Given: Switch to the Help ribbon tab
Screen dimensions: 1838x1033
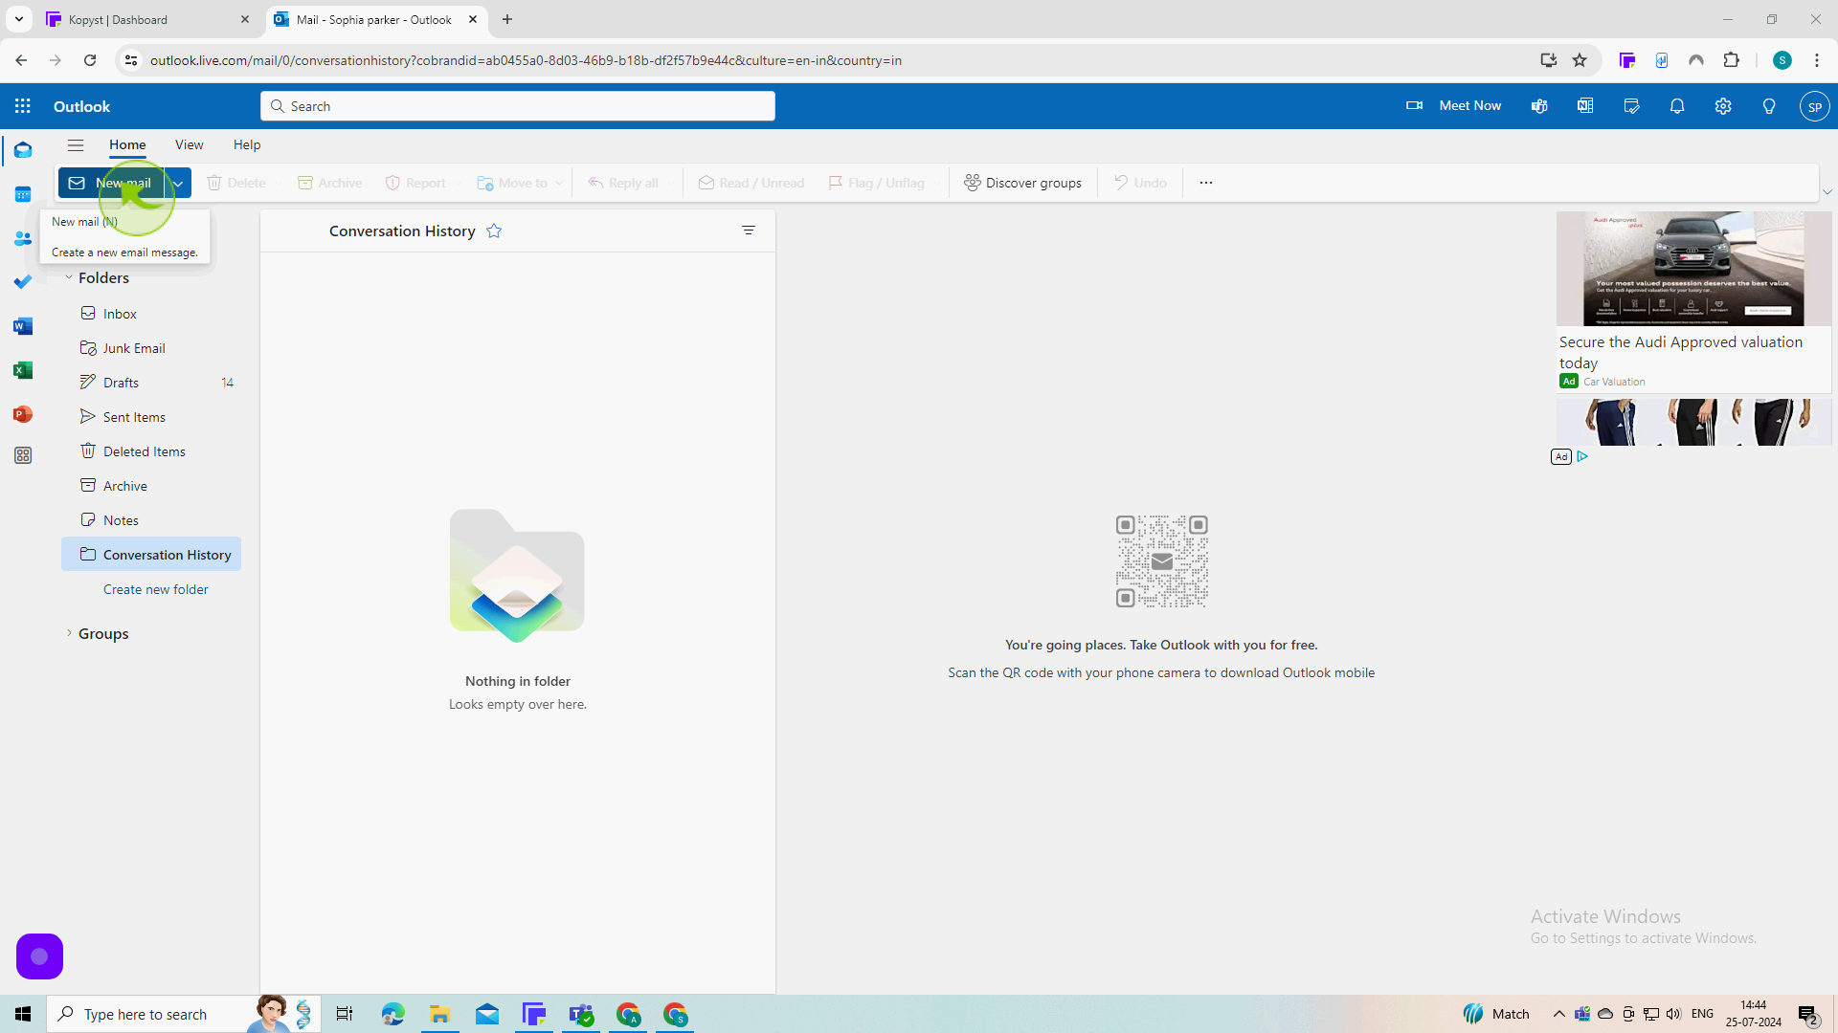Looking at the screenshot, I should pyautogui.click(x=247, y=145).
